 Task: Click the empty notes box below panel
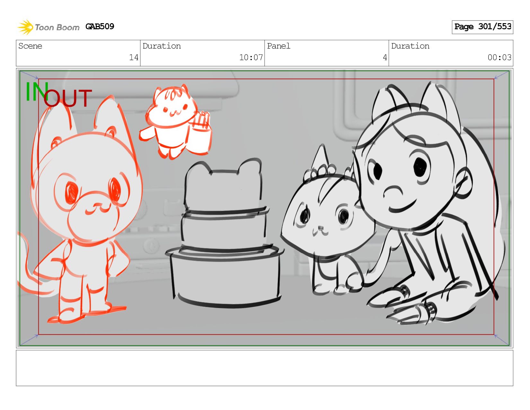point(264,368)
